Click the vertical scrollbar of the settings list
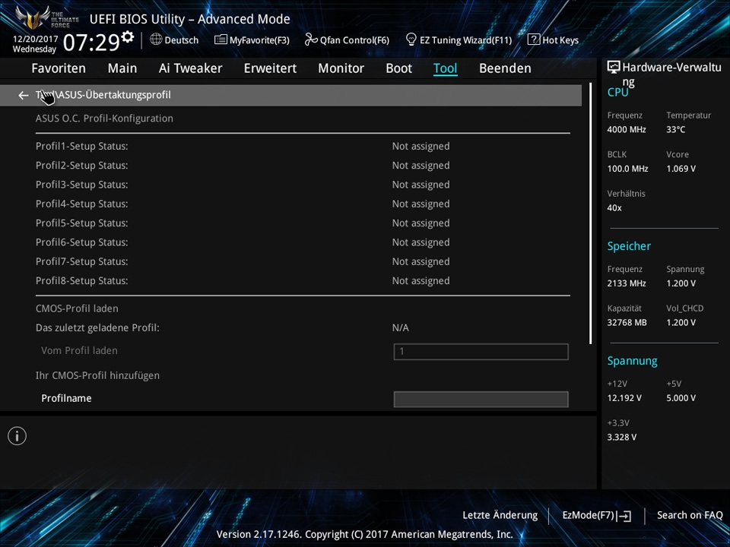The image size is (730, 547). (x=590, y=214)
